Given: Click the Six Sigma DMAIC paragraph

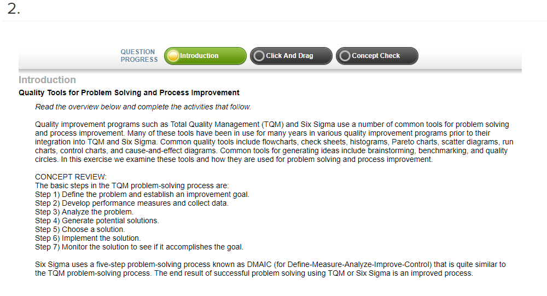Looking at the screenshot, I should (270, 269).
